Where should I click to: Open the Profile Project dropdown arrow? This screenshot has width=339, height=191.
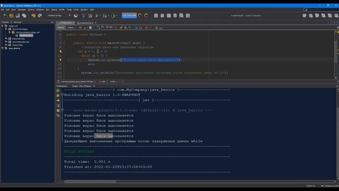[117, 15]
